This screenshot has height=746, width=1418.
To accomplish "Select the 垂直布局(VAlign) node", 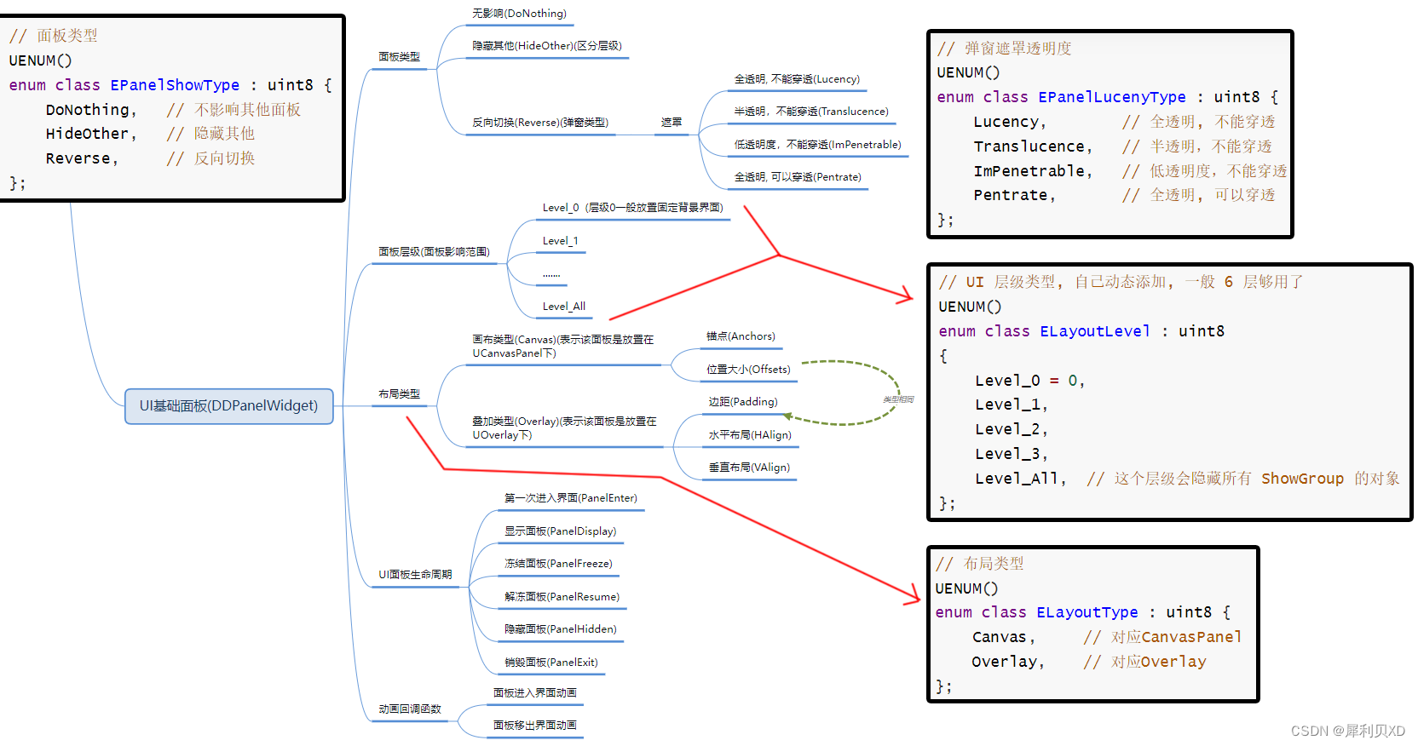I will click(x=749, y=468).
